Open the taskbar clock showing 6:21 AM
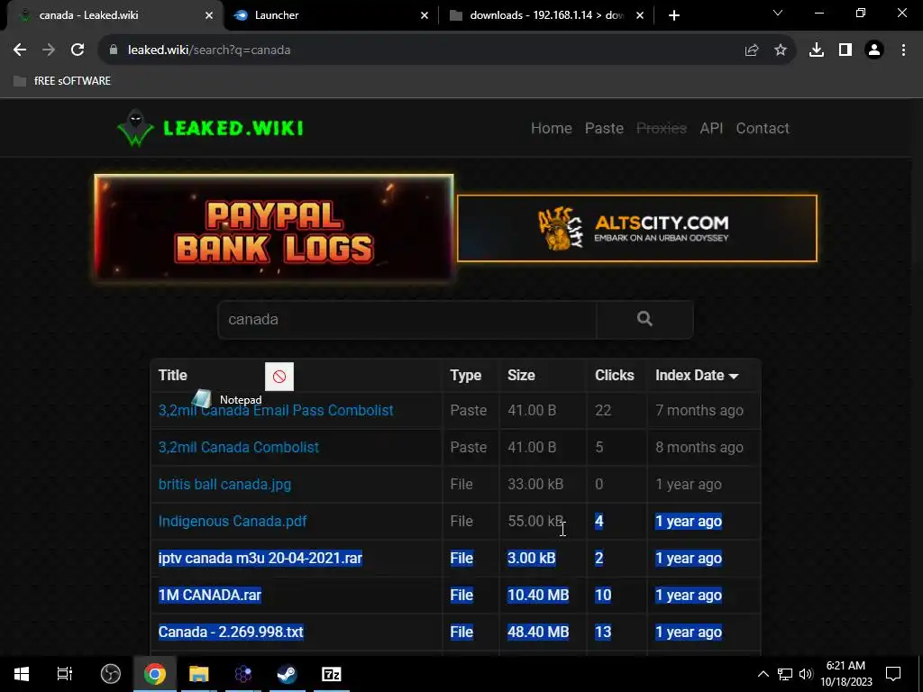The height and width of the screenshot is (692, 923). 846,674
